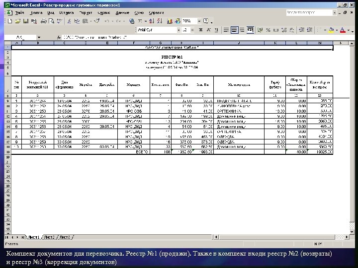Click the Cut scissors icon

[x=69, y=21]
